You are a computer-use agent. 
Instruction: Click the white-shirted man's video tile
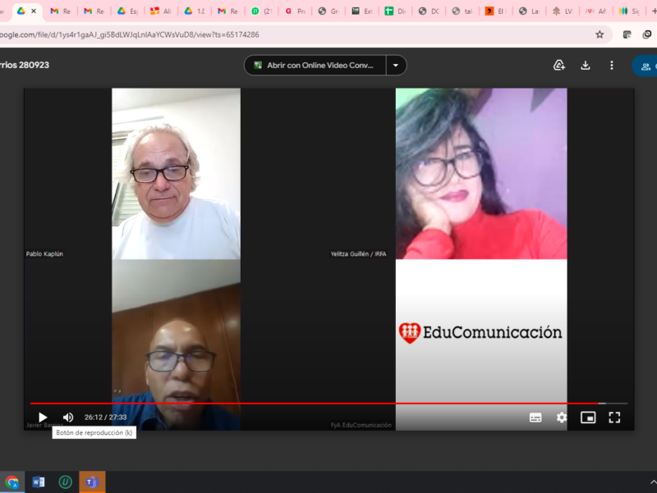pos(176,174)
